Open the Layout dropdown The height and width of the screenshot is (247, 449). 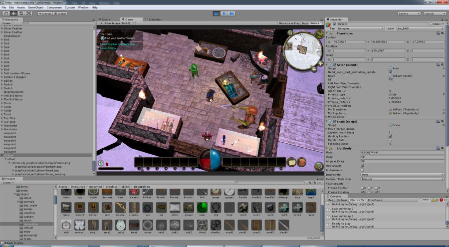click(434, 13)
